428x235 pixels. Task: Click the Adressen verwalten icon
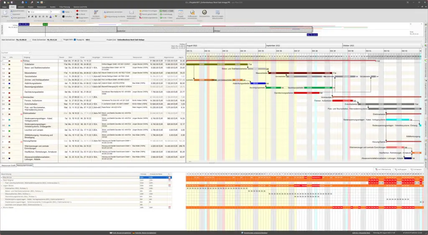click(x=105, y=12)
